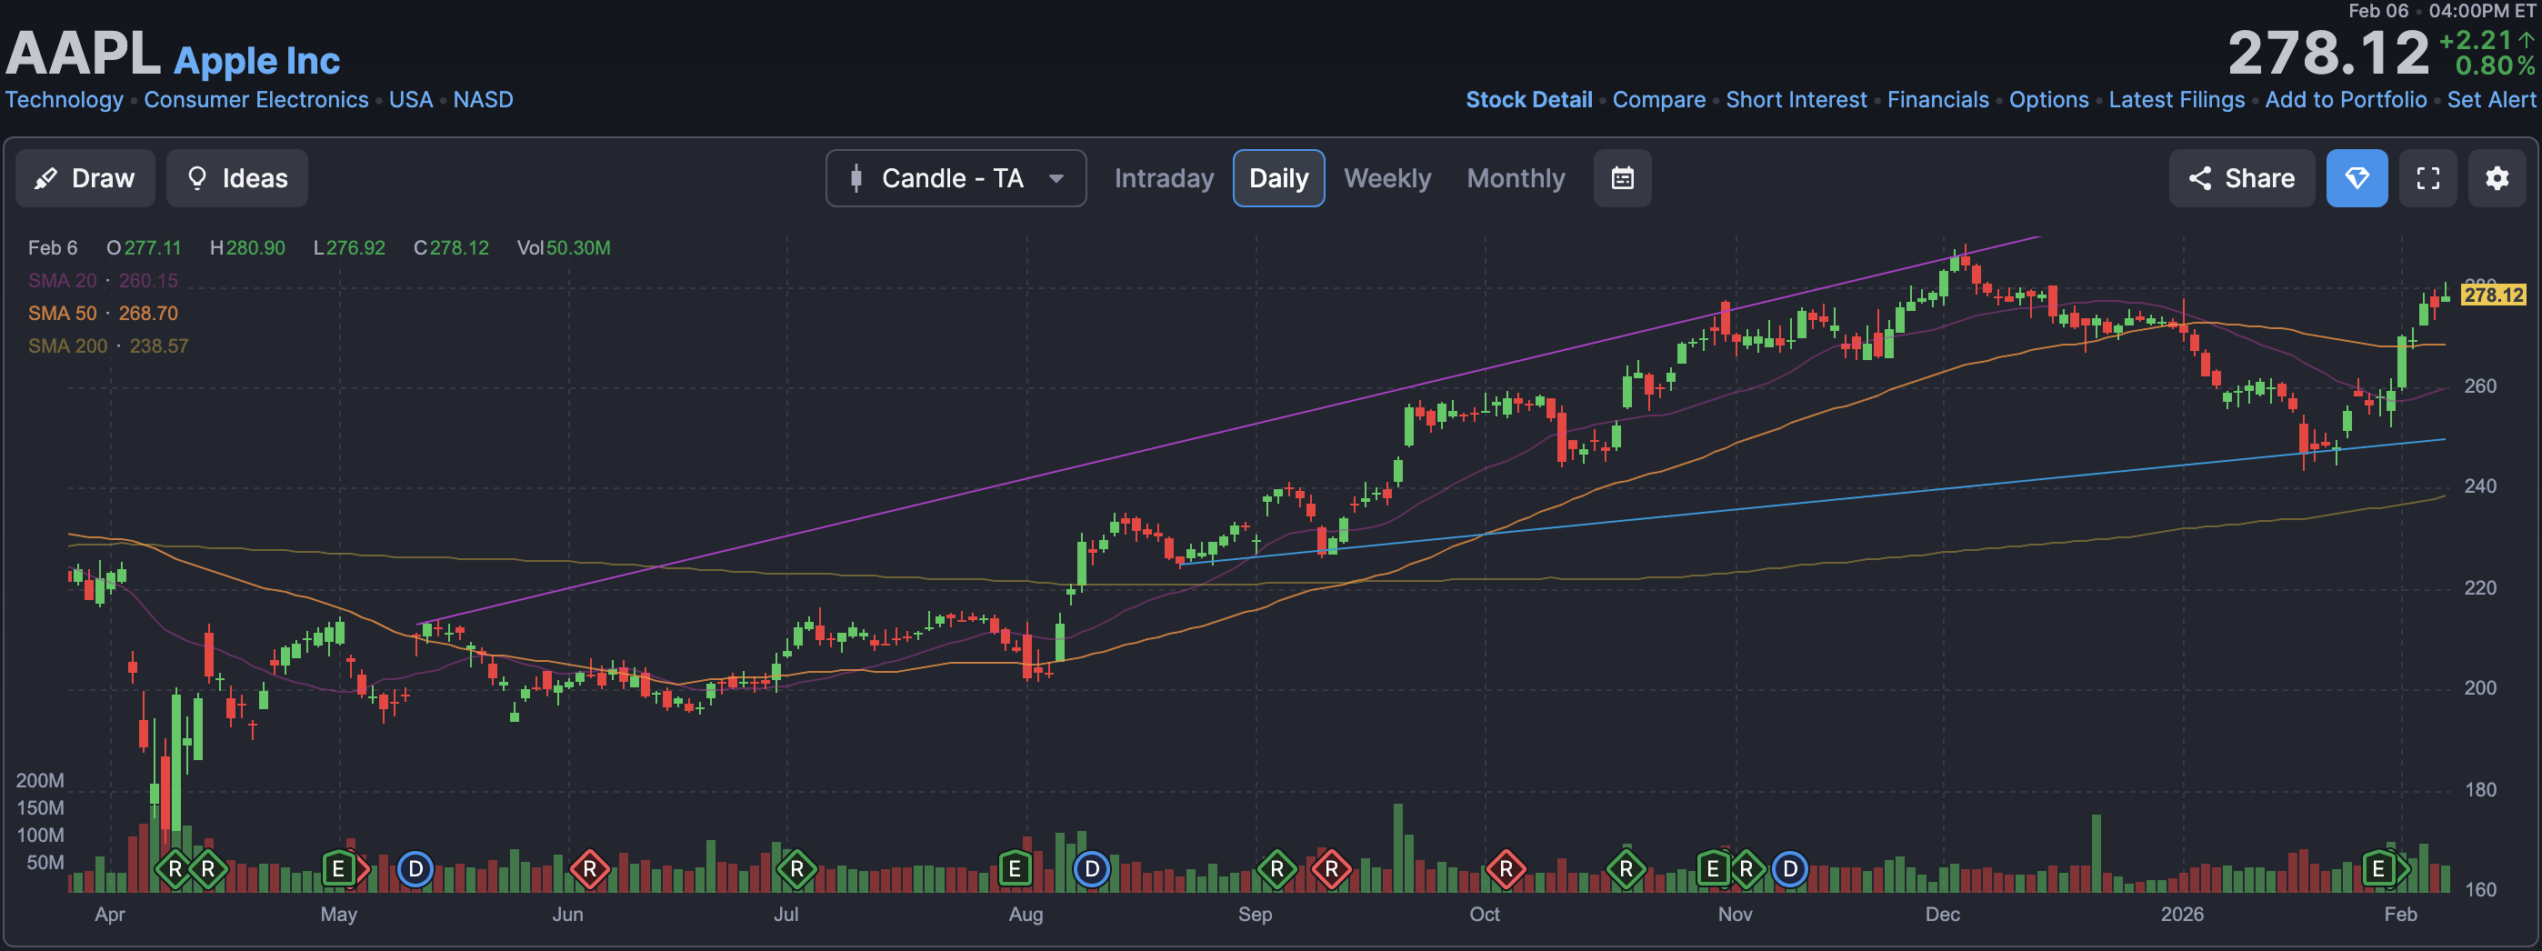Open the USA country link
Viewport: 2542px width, 951px height.
click(x=411, y=100)
